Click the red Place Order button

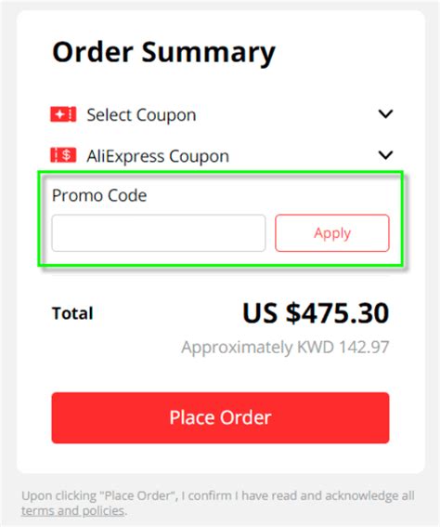(x=221, y=417)
